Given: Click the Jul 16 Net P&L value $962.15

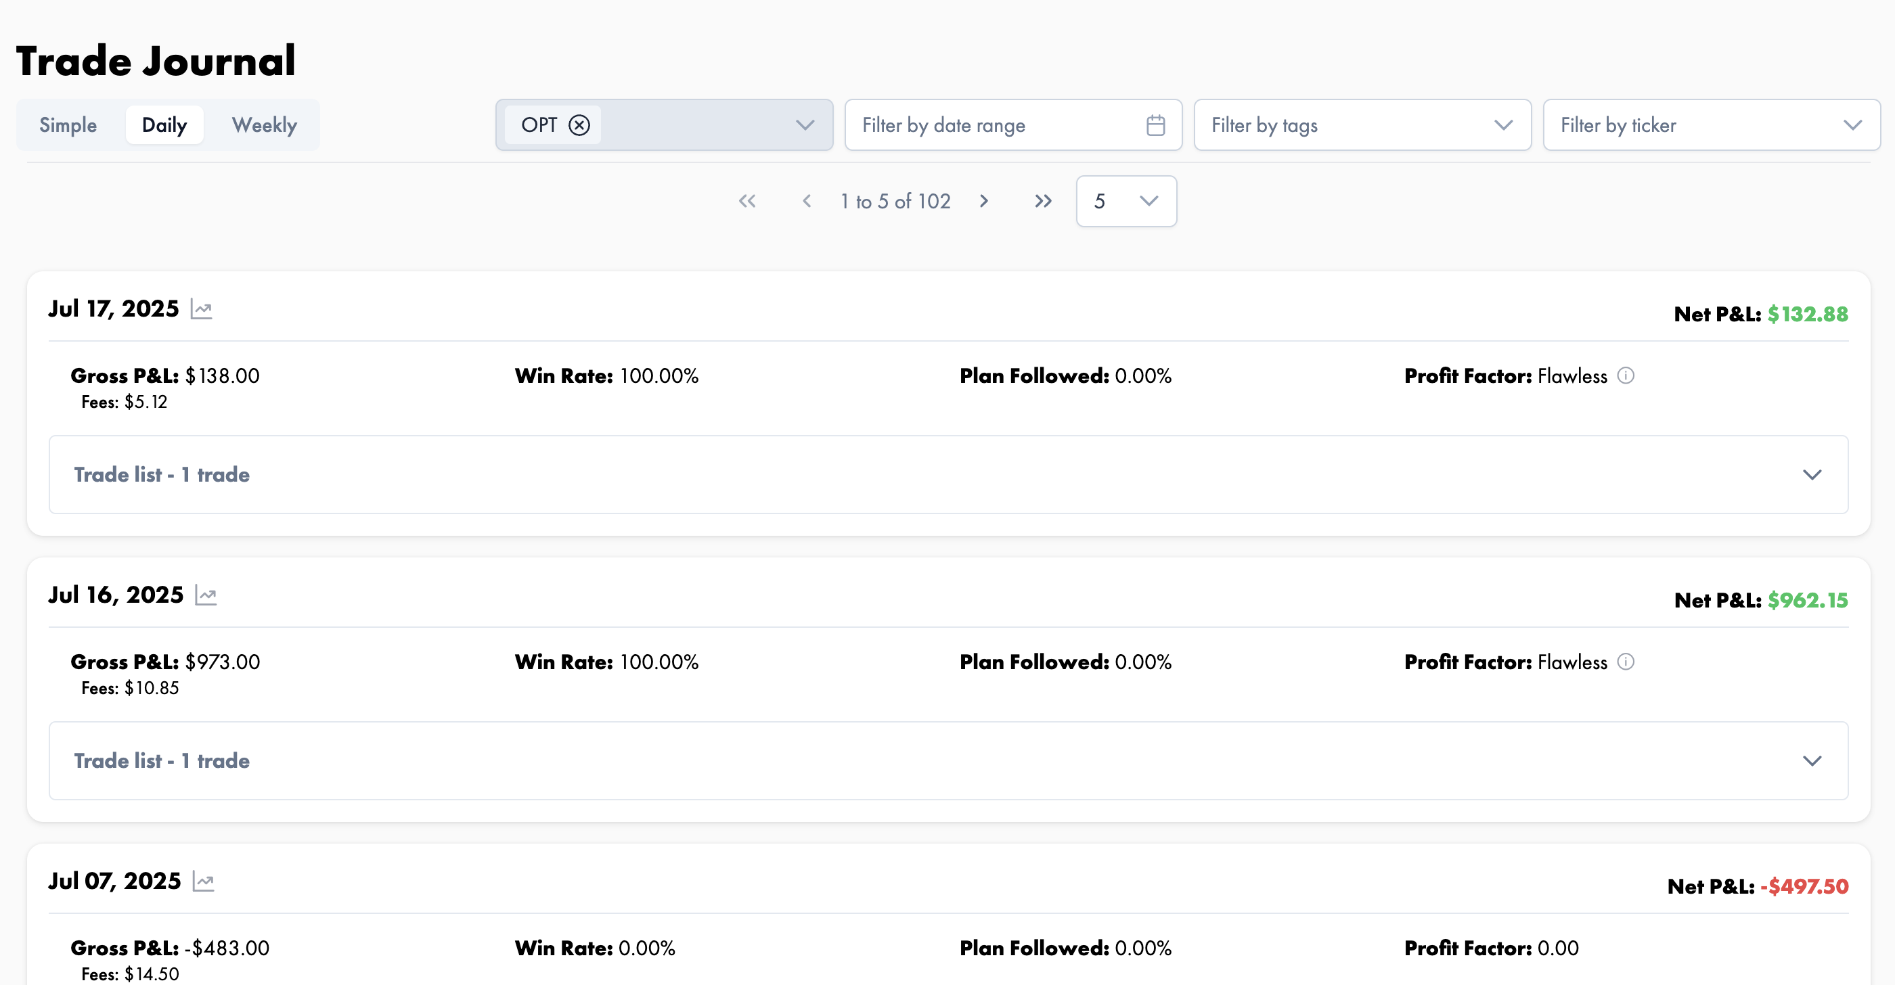Looking at the screenshot, I should (x=1808, y=601).
